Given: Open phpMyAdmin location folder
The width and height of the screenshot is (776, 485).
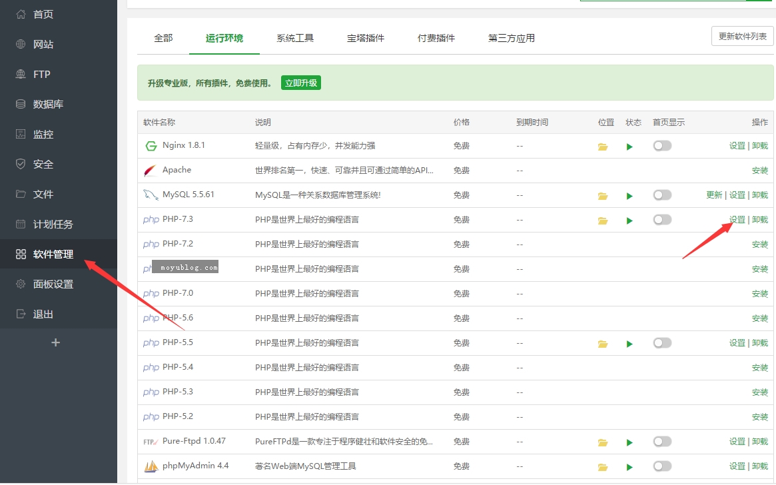Looking at the screenshot, I should [x=603, y=466].
